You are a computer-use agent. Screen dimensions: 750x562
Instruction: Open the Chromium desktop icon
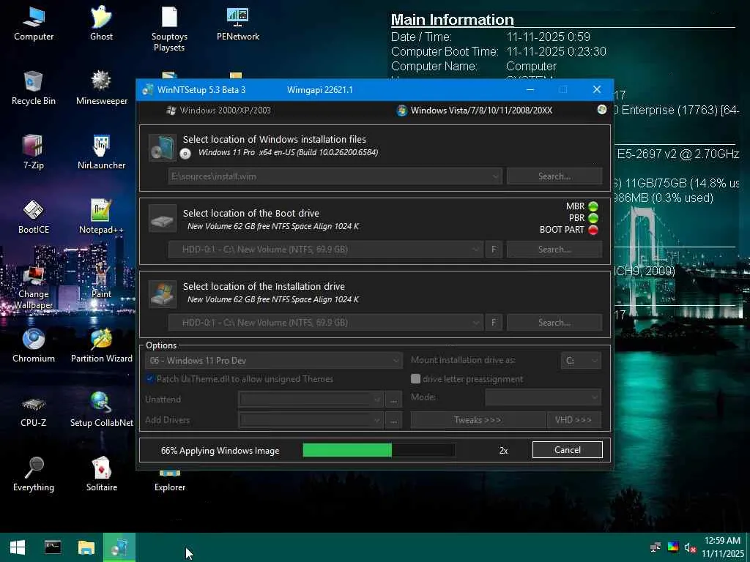(x=34, y=346)
